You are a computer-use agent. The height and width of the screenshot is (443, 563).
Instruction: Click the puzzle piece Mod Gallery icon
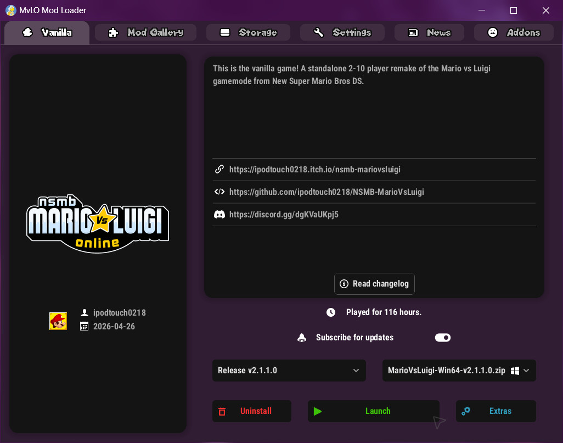tap(114, 33)
